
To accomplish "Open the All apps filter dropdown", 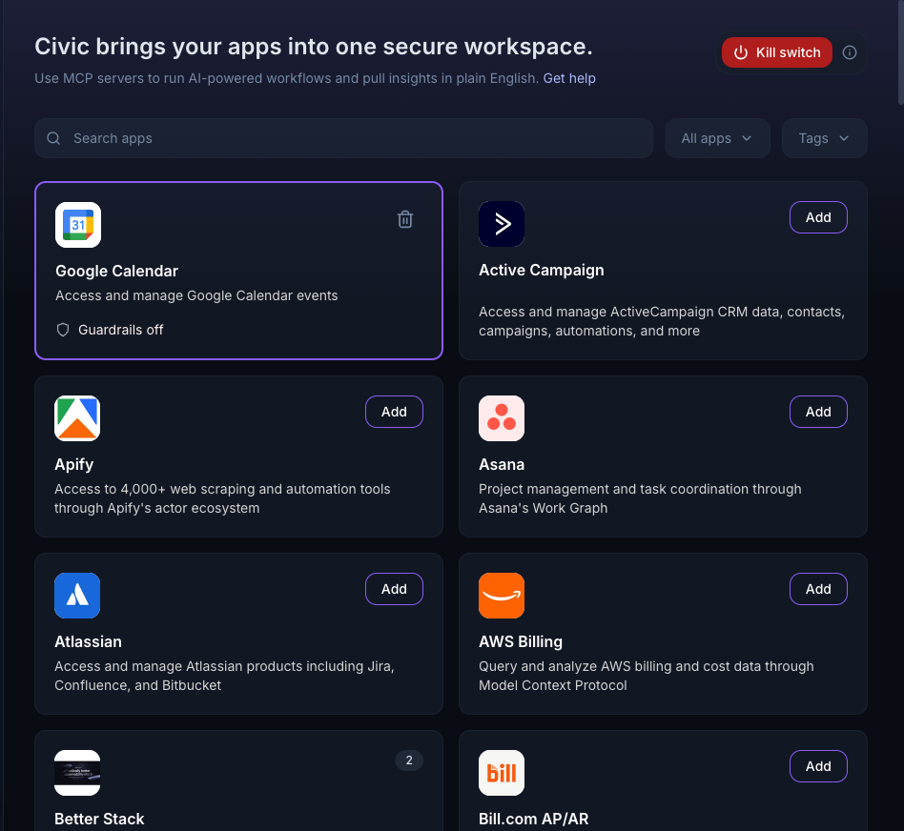I will (717, 138).
